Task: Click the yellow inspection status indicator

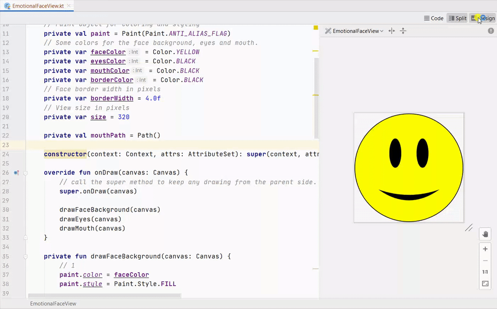Action: 316,28
